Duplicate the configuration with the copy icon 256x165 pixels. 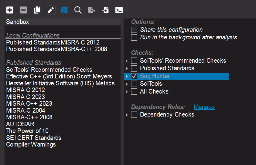37,10
